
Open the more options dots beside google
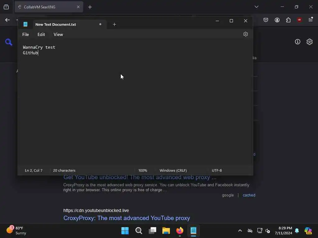coord(238,195)
